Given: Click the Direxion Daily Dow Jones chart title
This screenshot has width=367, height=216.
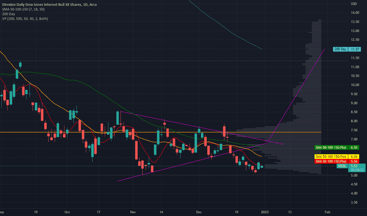Looking at the screenshot, I should [x=49, y=4].
